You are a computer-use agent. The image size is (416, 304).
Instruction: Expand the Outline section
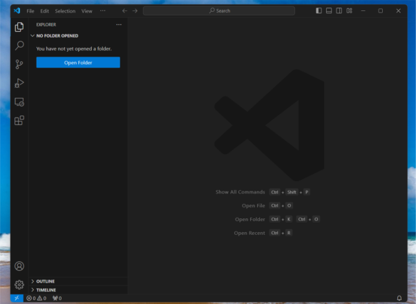tap(78, 281)
